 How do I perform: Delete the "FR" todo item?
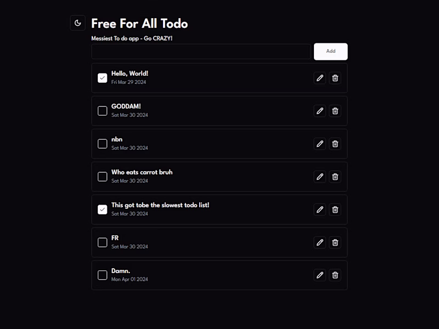pyautogui.click(x=335, y=242)
